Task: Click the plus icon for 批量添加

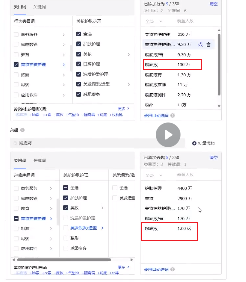Action: pyautogui.click(x=194, y=143)
